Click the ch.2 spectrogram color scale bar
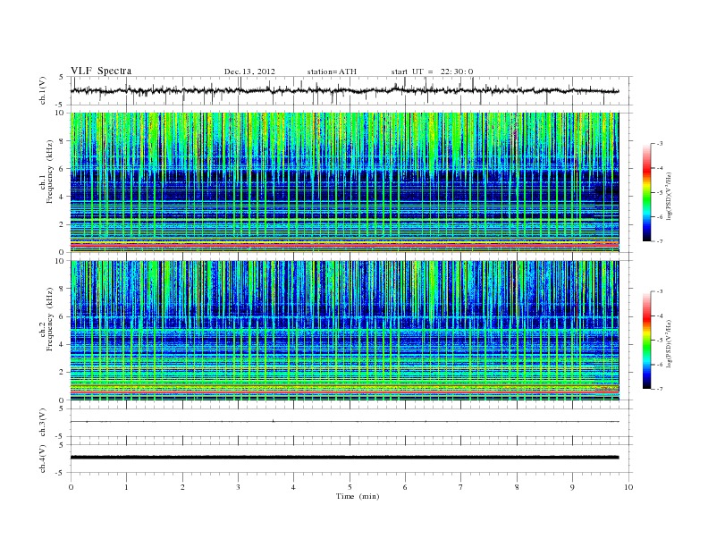Viewport: 708px width, 547px height. click(646, 340)
